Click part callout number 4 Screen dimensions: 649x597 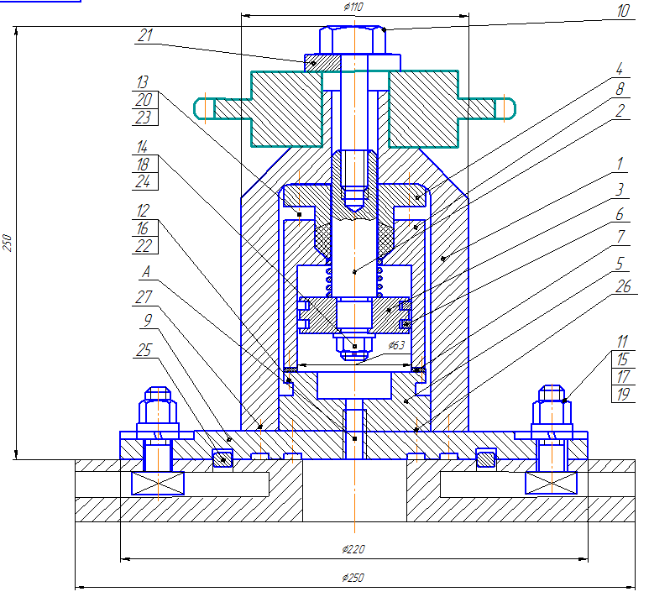620,69
